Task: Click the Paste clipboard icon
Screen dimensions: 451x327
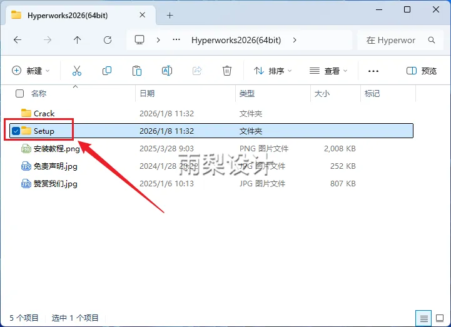Action: coord(137,71)
